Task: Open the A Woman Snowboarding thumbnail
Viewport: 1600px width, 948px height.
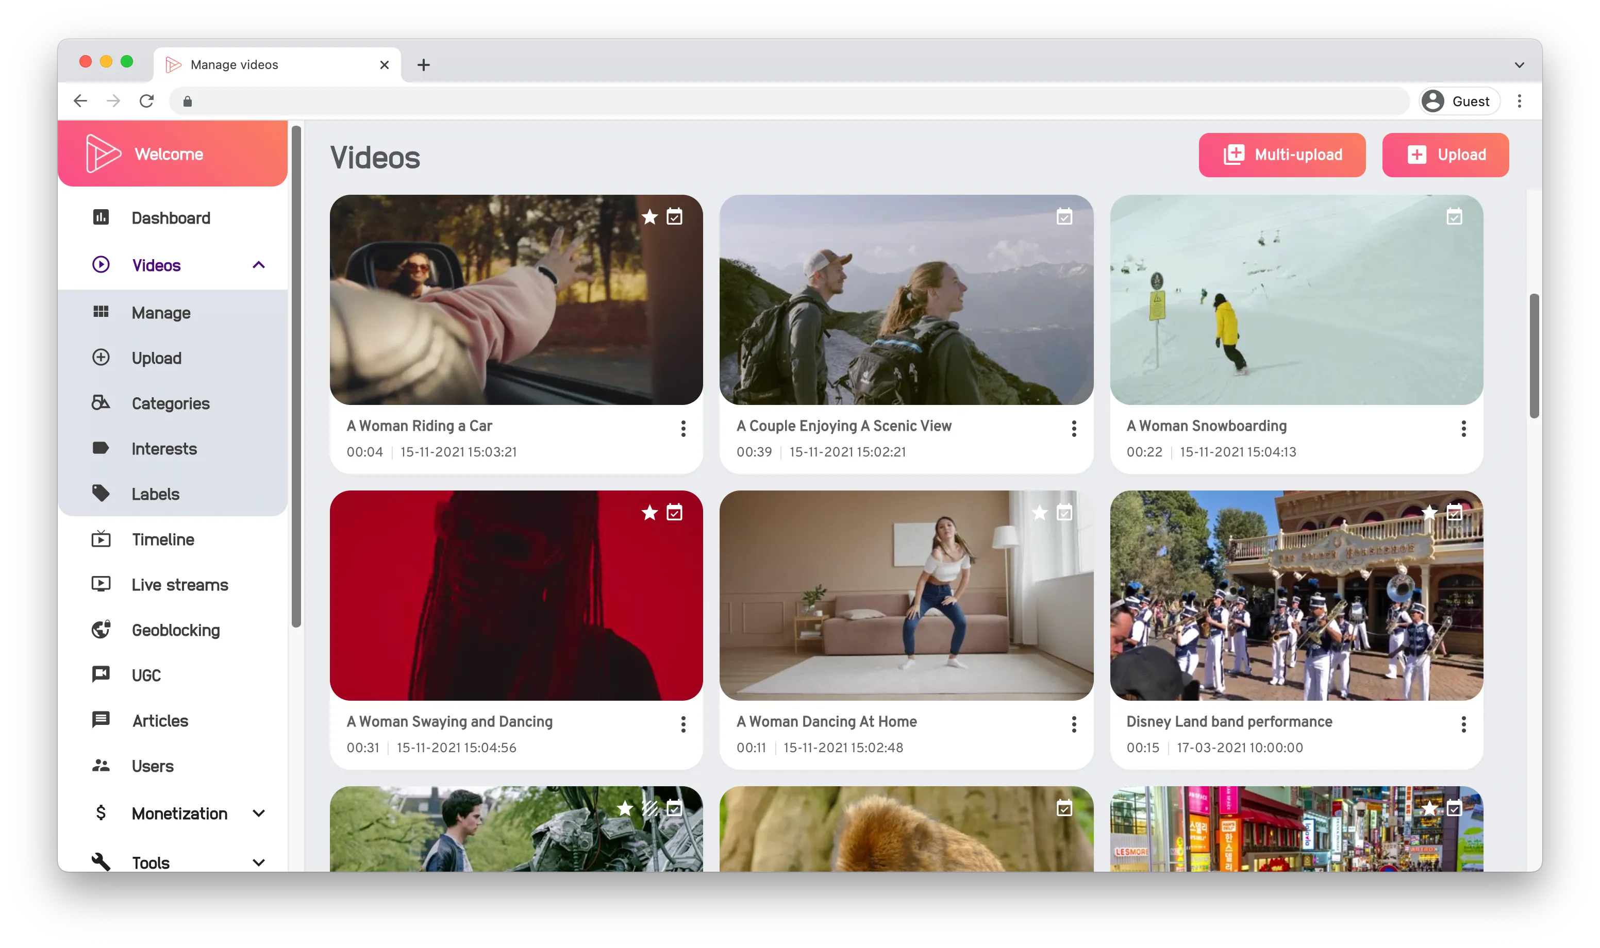Action: [x=1296, y=300]
